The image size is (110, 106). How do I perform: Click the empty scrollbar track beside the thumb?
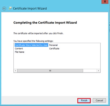click(90, 71)
